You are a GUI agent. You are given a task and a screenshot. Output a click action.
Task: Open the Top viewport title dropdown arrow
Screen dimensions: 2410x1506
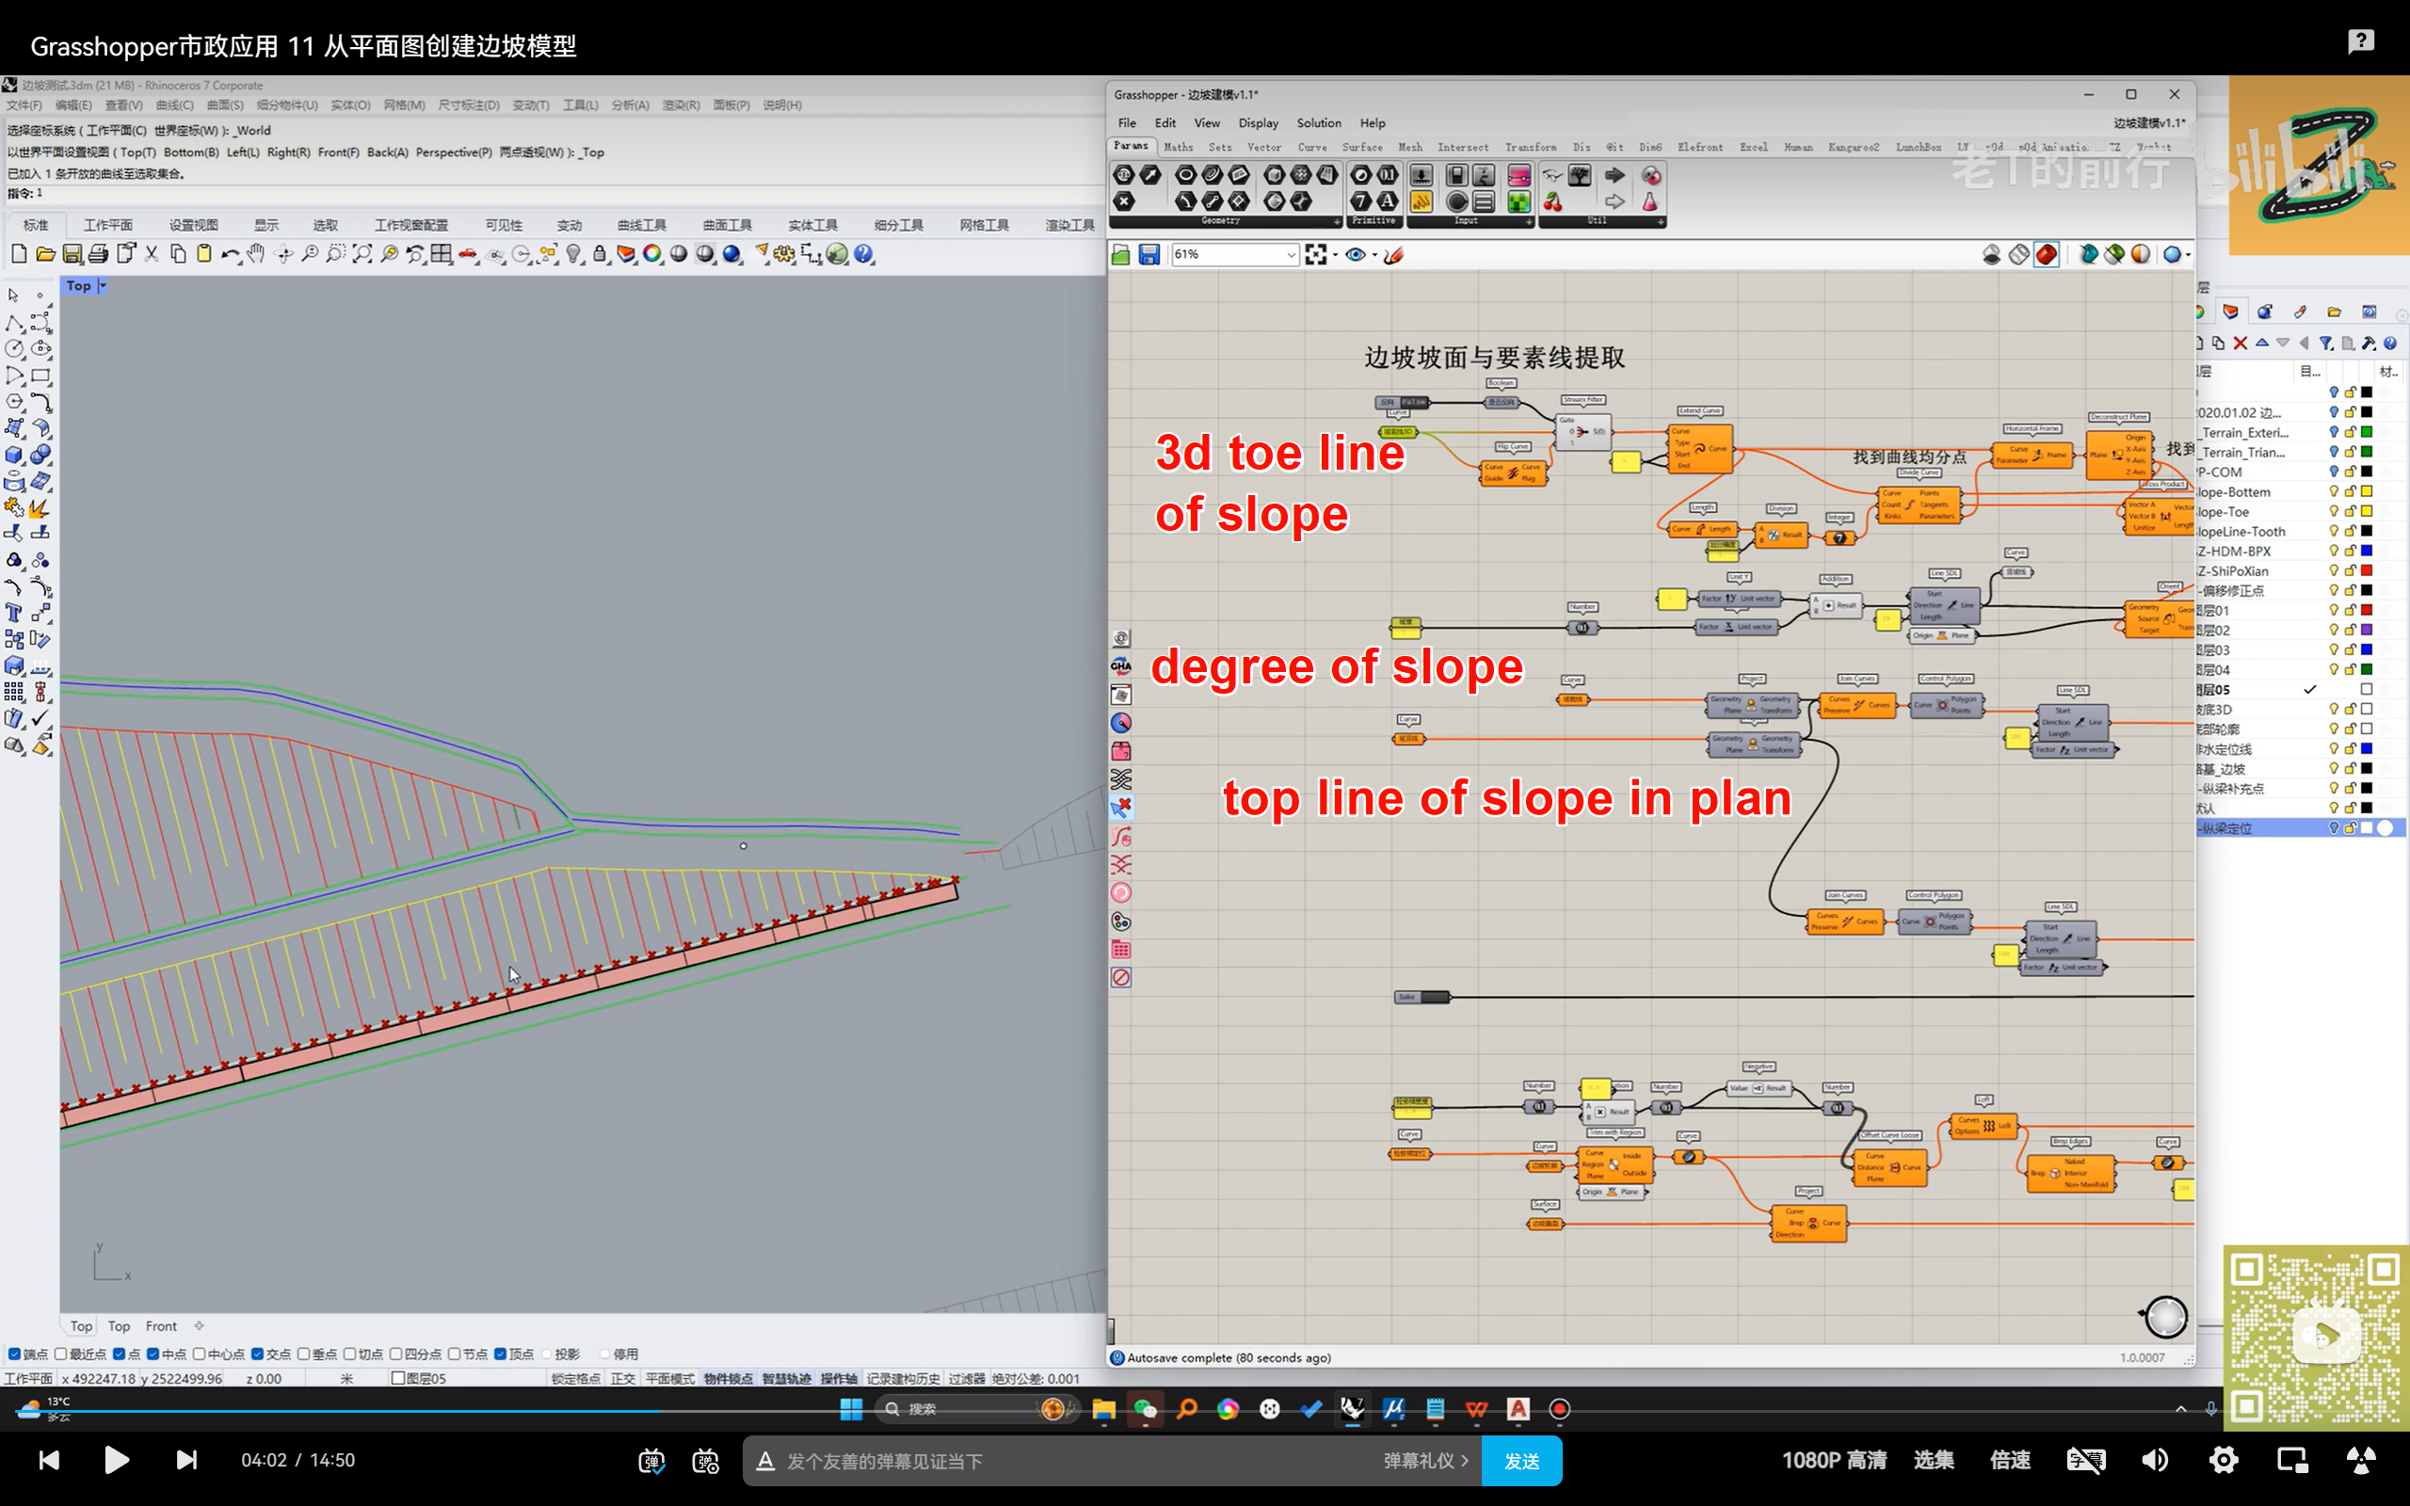[103, 286]
